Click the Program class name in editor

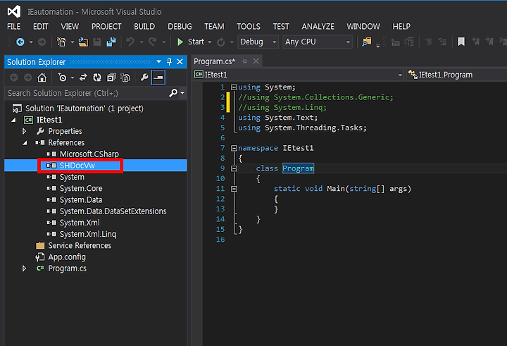pos(298,168)
